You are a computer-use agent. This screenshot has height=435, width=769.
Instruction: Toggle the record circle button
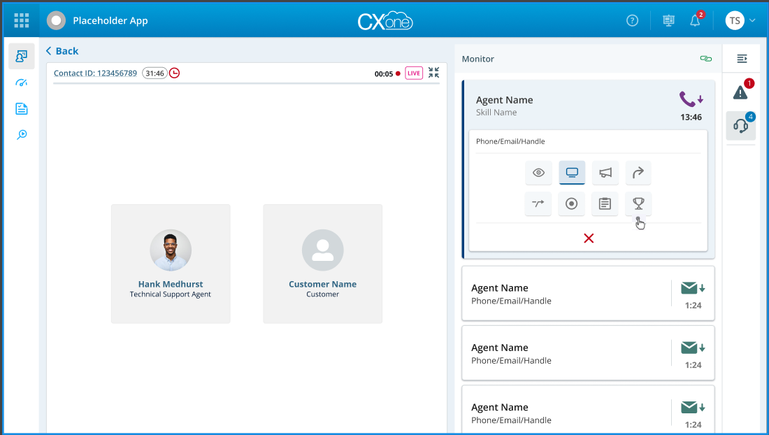pyautogui.click(x=572, y=204)
